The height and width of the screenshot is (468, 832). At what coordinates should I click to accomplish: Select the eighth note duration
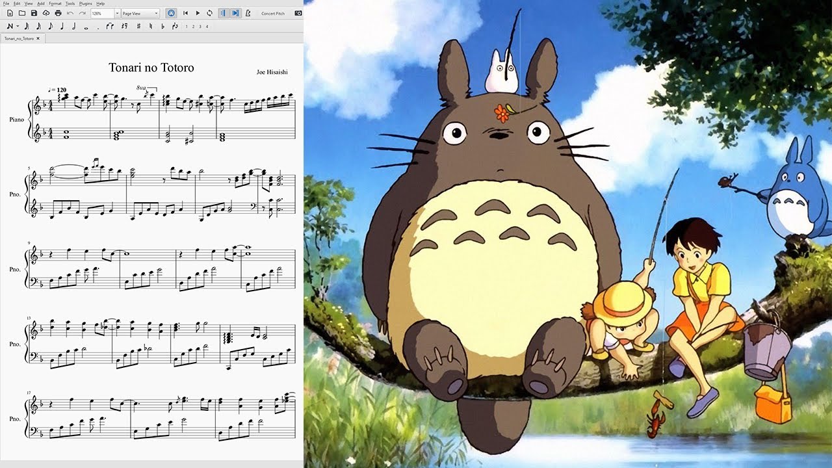pyautogui.click(x=50, y=26)
